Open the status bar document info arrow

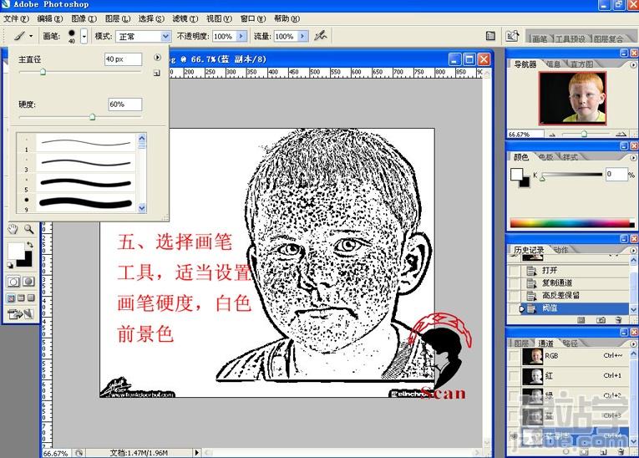pos(197,453)
